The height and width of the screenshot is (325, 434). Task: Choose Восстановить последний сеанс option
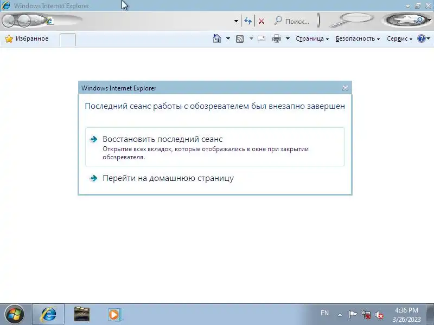[215, 147]
